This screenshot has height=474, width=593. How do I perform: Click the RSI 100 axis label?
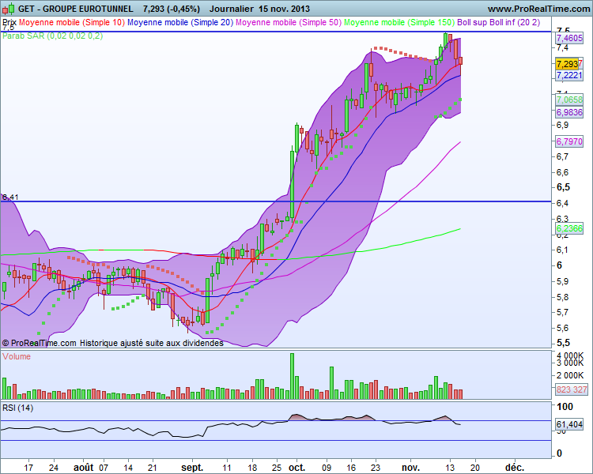click(565, 407)
